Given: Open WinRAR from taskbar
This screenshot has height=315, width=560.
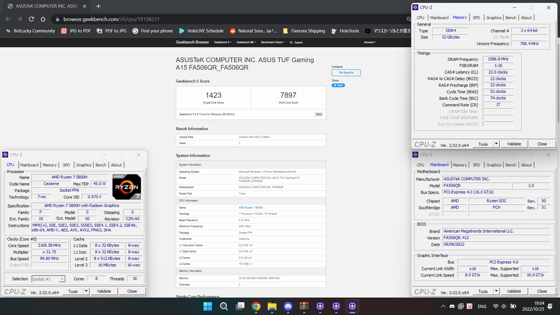Looking at the screenshot, I should (x=304, y=306).
